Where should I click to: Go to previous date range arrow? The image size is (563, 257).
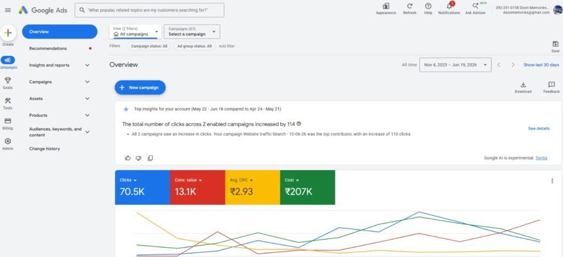(x=499, y=65)
